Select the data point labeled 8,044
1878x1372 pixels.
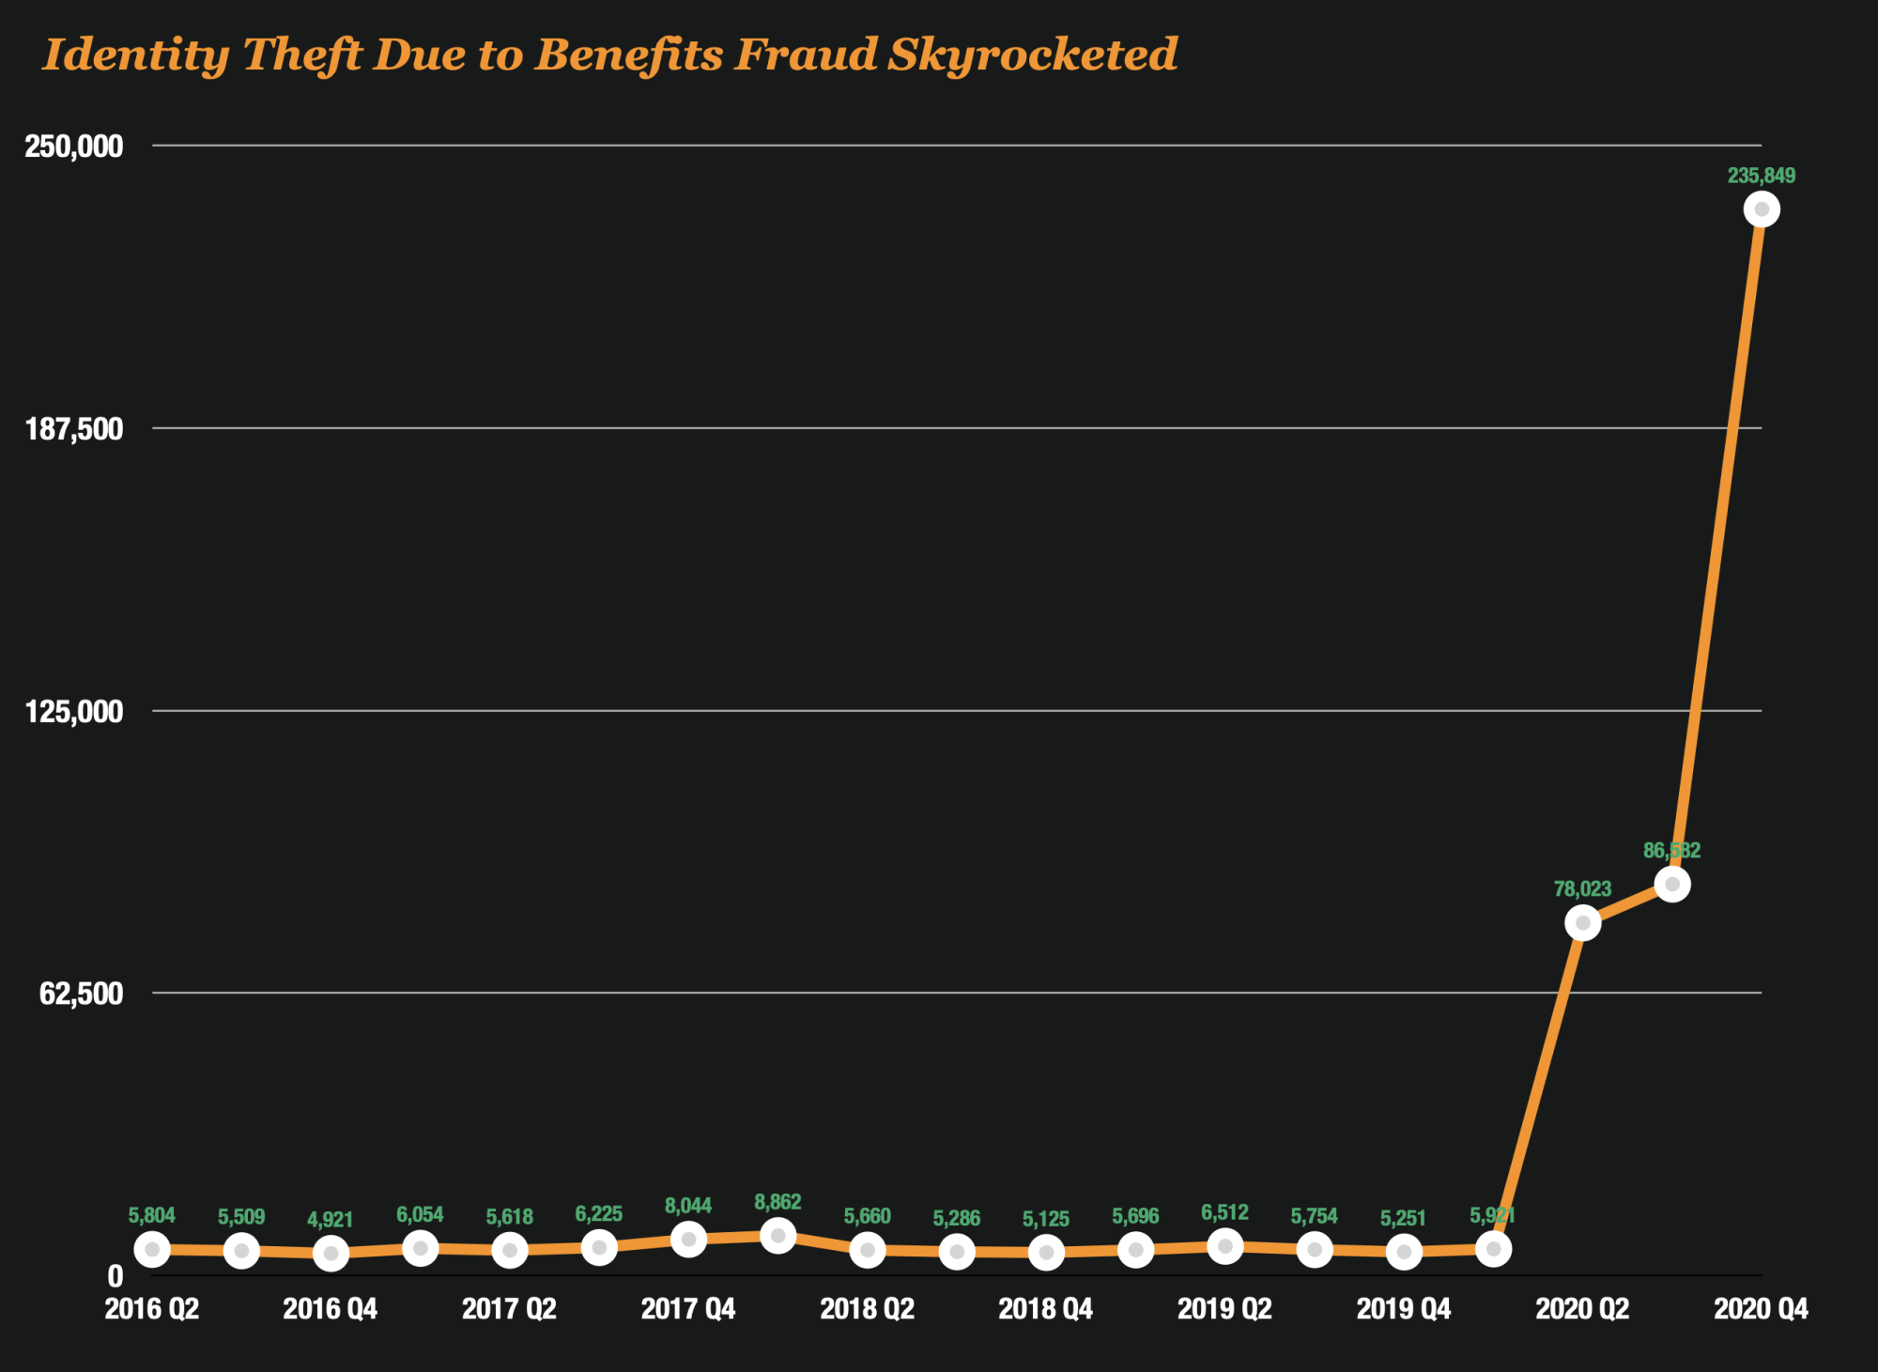pos(688,1240)
